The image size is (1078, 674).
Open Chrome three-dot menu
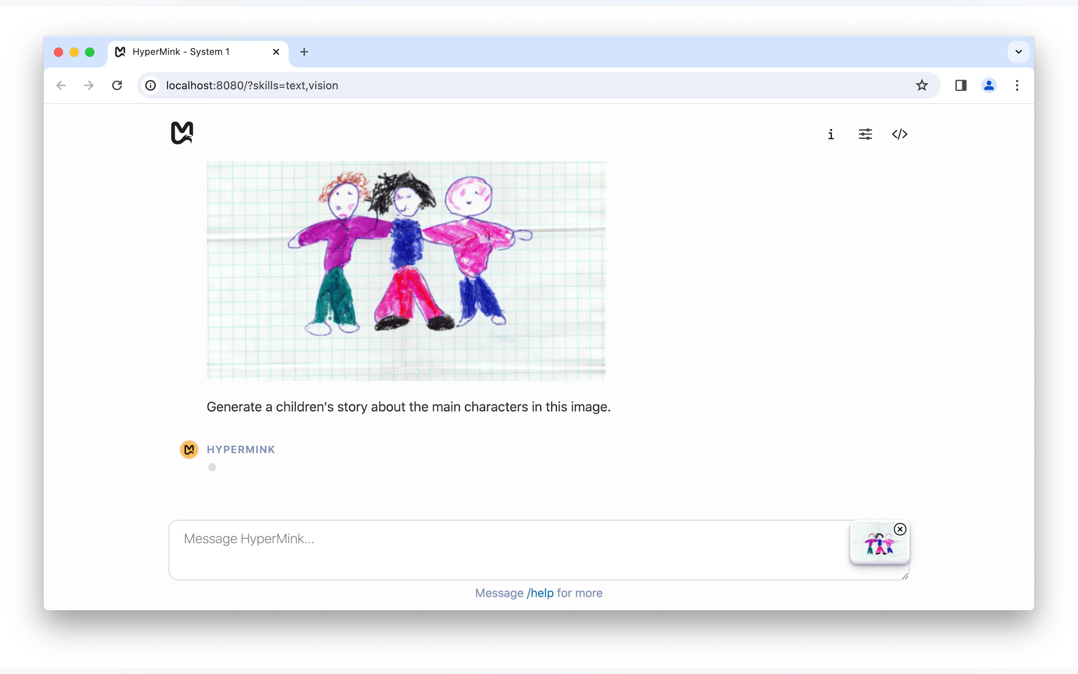click(1016, 85)
